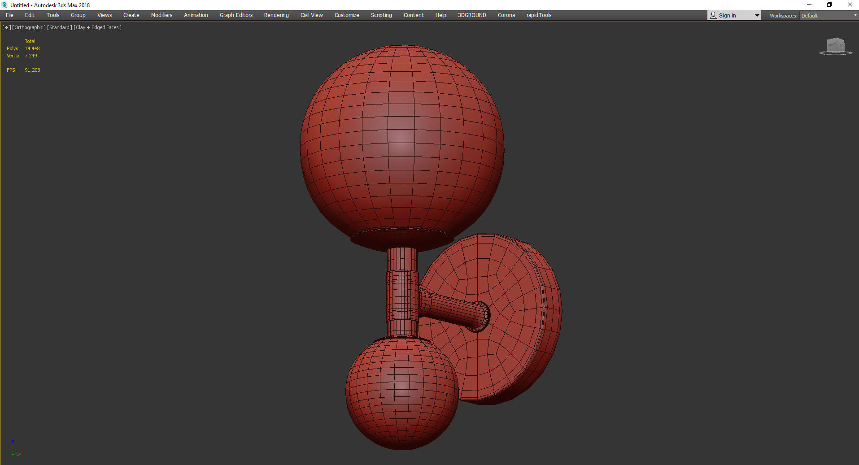Screen dimensions: 859x465
Task: Open the Edit menu
Action: point(30,15)
